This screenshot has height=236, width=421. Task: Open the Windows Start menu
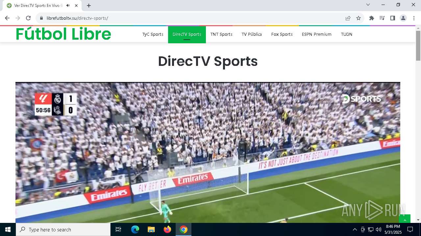pyautogui.click(x=8, y=229)
